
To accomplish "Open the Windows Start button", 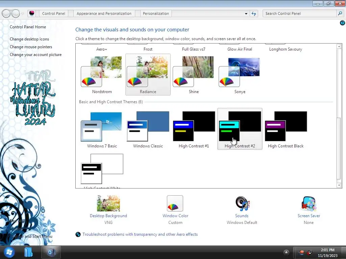I will pyautogui.click(x=8, y=252).
